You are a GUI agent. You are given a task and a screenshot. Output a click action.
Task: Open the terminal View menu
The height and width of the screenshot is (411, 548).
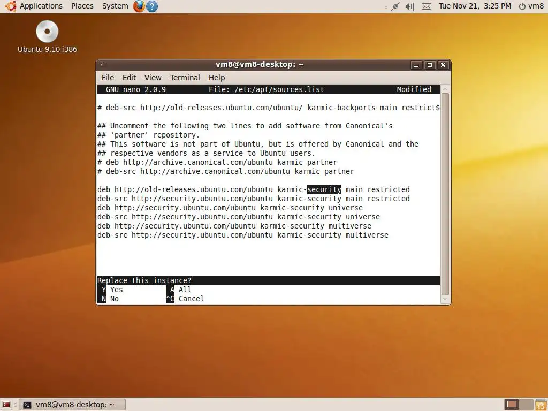[153, 78]
